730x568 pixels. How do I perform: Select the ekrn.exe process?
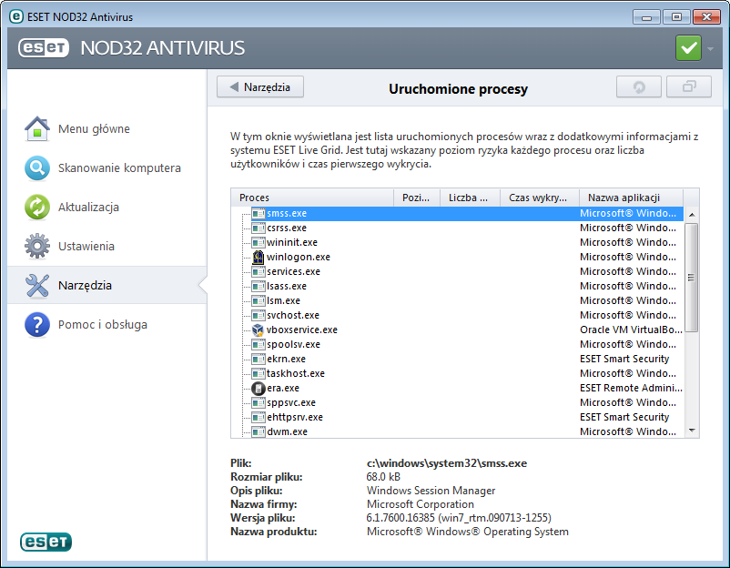tap(457, 359)
